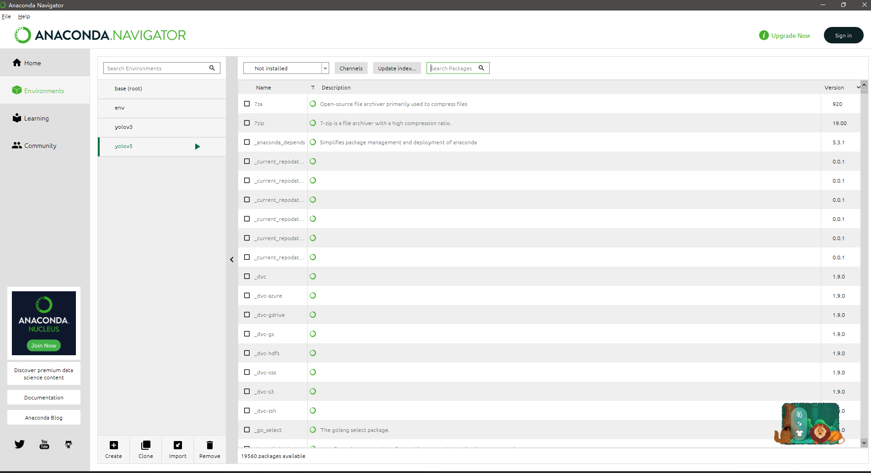Click the Upgrade Now link
871x473 pixels.
pyautogui.click(x=791, y=36)
